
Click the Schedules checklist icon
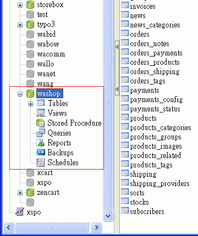(40, 162)
